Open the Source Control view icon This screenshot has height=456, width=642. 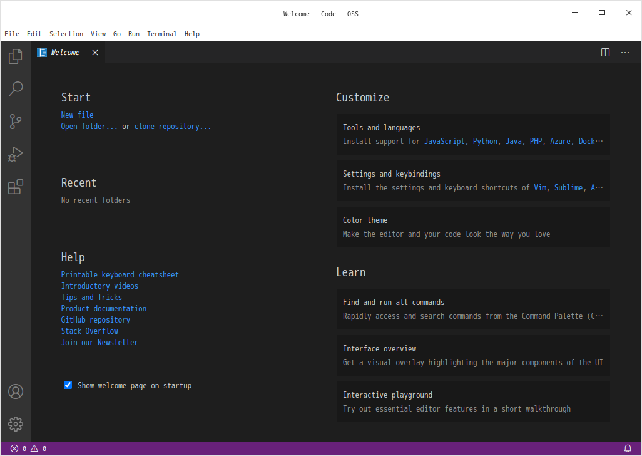point(16,122)
